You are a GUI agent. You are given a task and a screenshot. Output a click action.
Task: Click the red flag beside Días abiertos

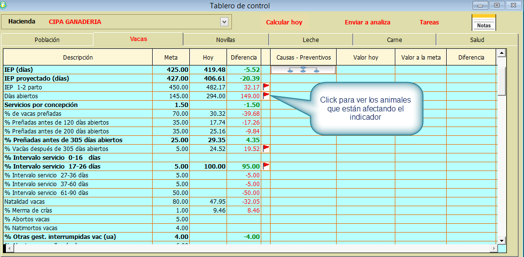[266, 95]
